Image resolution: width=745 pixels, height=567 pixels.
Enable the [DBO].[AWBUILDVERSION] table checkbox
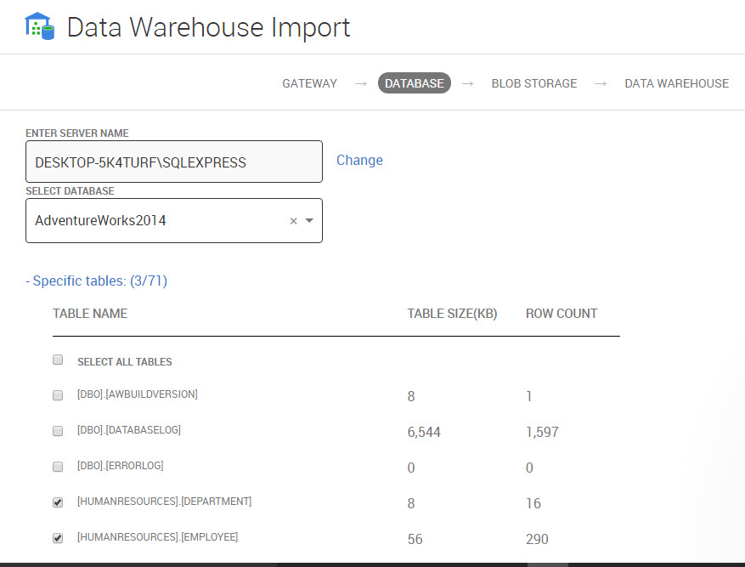58,395
